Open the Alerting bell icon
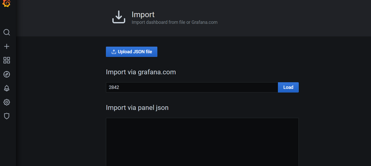The height and width of the screenshot is (166, 371). [7, 88]
